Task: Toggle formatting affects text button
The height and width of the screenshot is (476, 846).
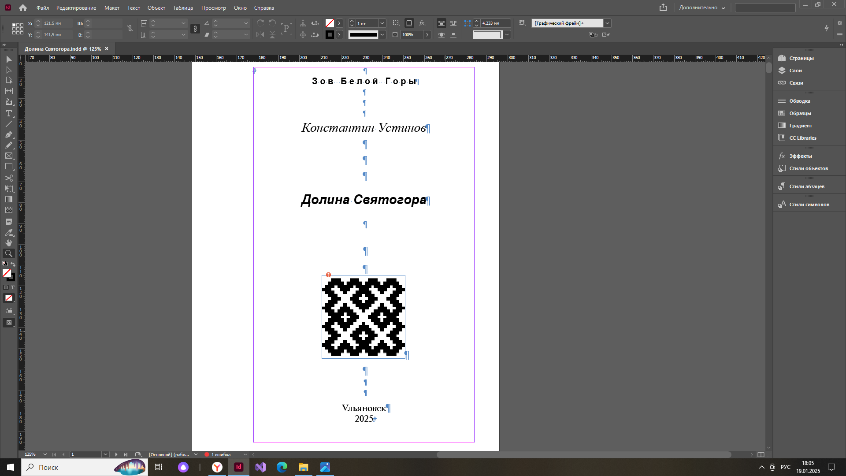Action: (13, 287)
